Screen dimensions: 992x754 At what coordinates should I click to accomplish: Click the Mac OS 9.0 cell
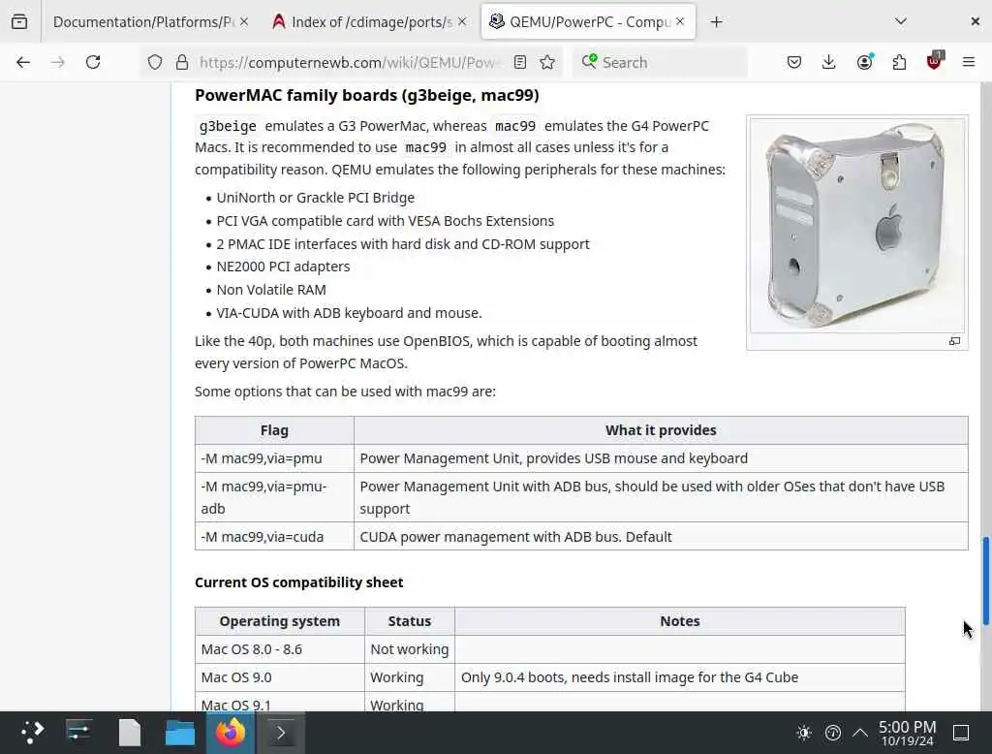coord(280,677)
